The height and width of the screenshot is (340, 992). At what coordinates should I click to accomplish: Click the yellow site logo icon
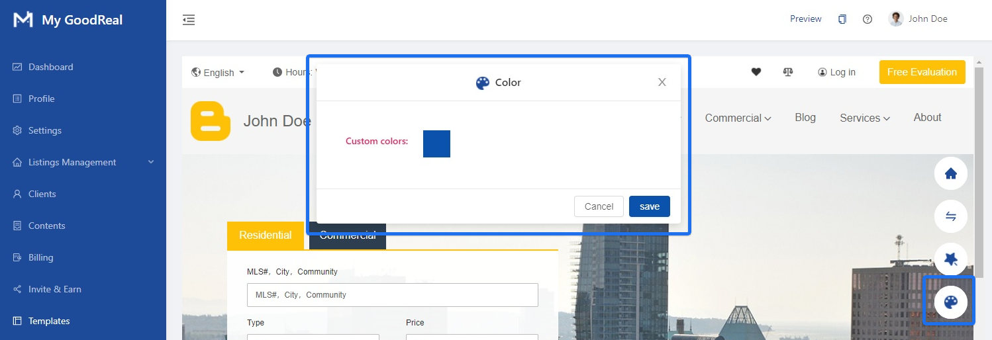pos(211,121)
